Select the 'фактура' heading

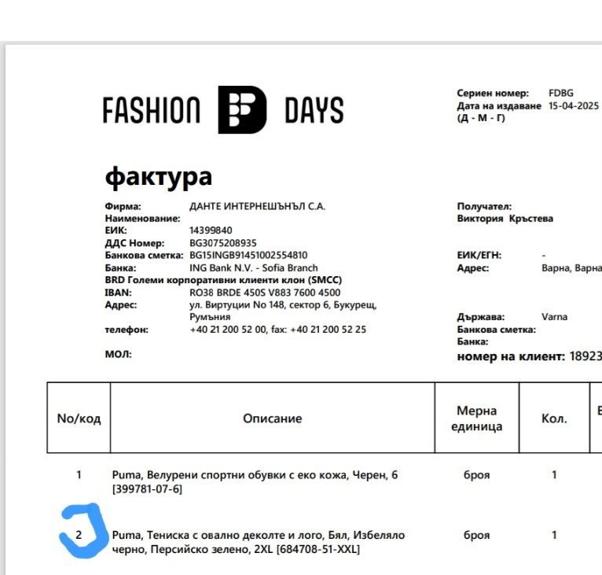(x=158, y=178)
